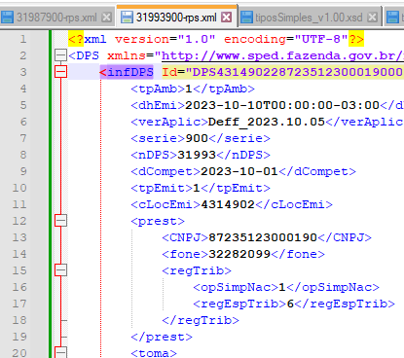Click dhEmi value 2023-10-10T00:00:00-03:00
Screen dimensions: 404x358
coord(282,105)
